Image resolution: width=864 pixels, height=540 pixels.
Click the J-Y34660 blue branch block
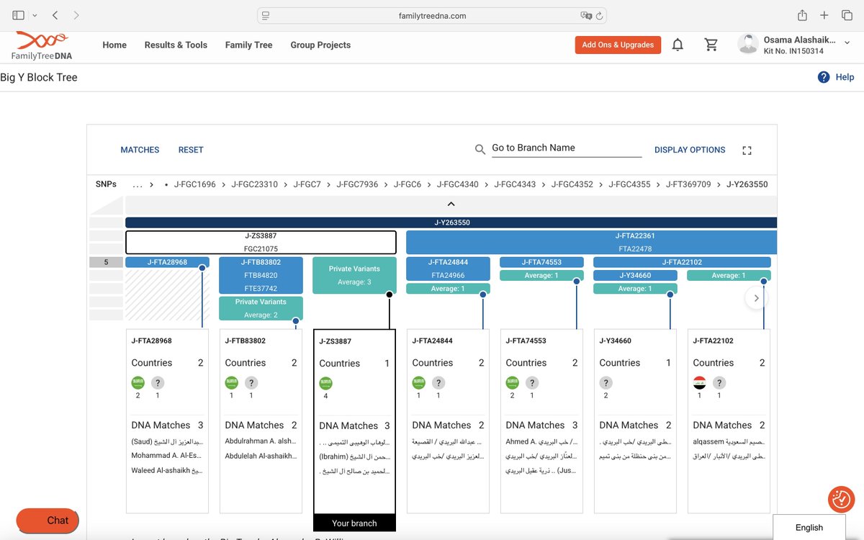[635, 275]
